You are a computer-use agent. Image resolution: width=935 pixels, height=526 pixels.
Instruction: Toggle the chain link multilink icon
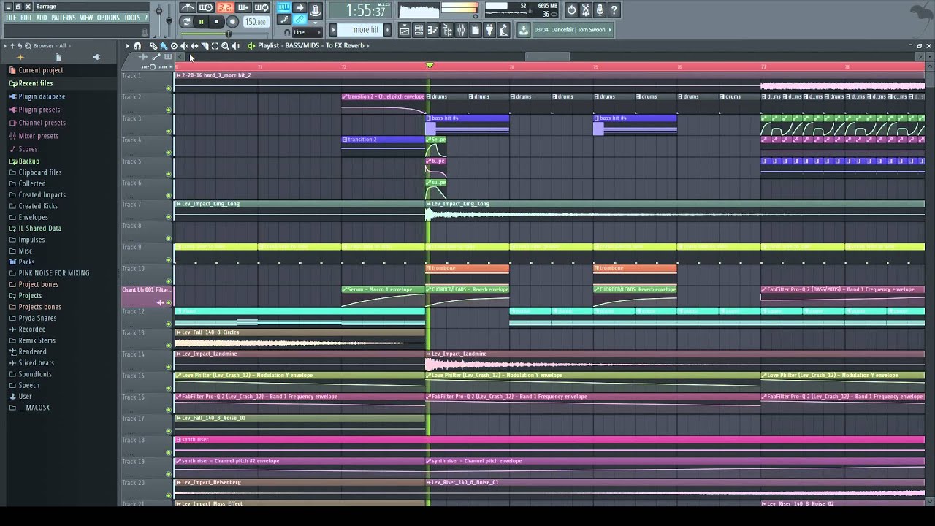pos(299,19)
